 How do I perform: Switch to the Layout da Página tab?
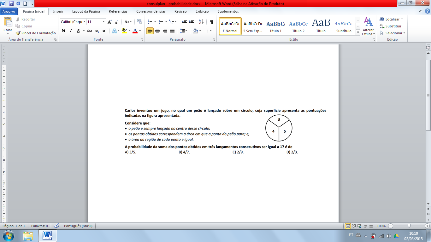coord(86,11)
